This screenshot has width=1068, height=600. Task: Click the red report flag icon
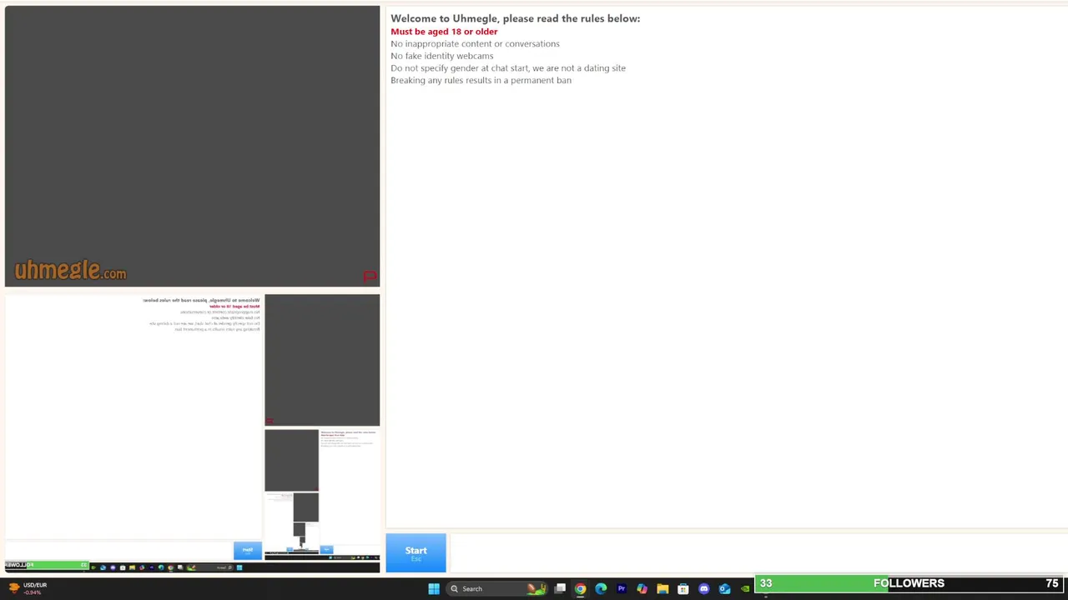click(x=370, y=277)
